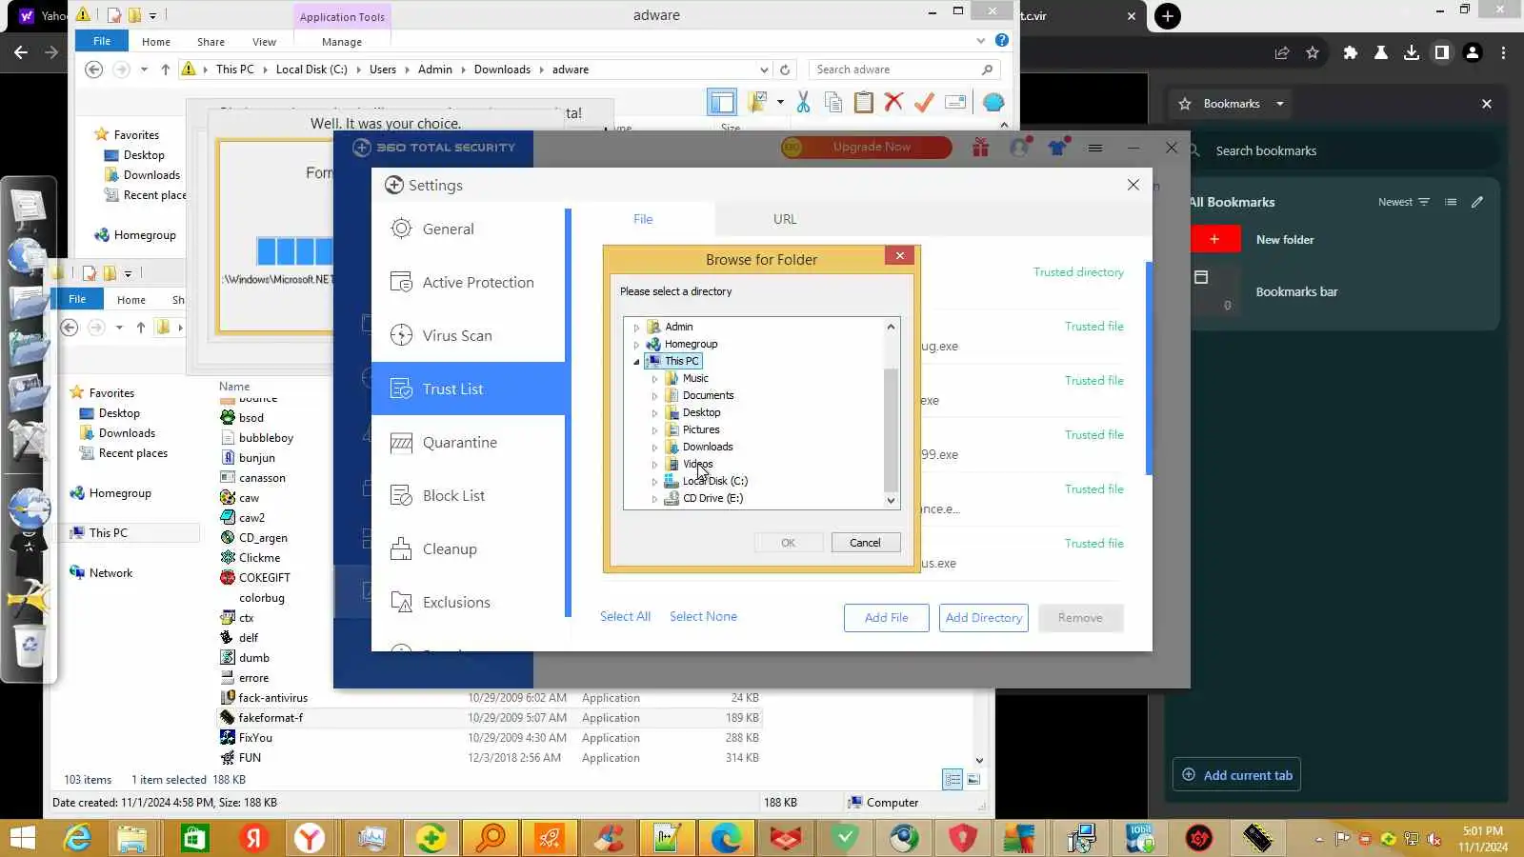The image size is (1524, 857).
Task: Click the Chrome profile avatar icon
Action: [x=1473, y=53]
